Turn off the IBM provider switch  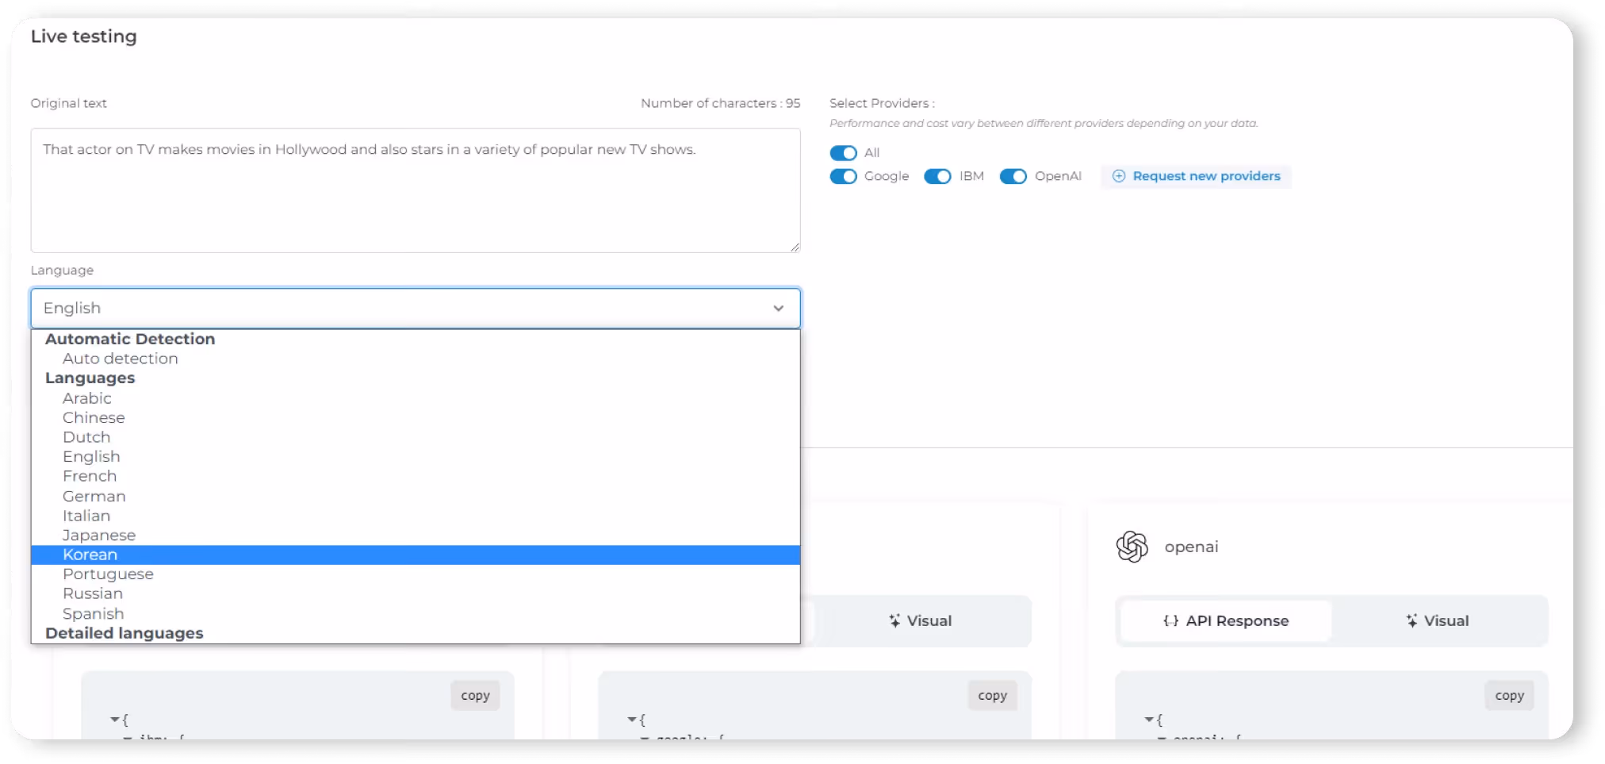(x=937, y=176)
